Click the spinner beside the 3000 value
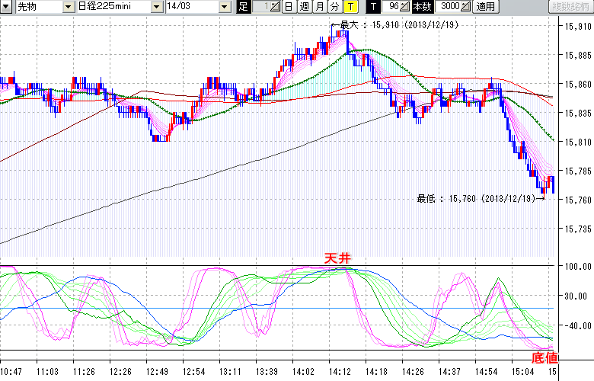 coord(467,7)
